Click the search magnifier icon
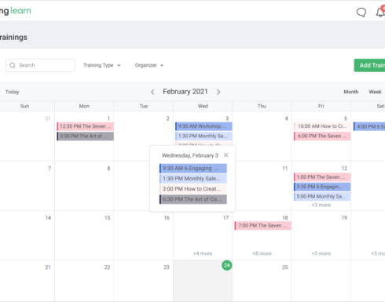 (13, 65)
